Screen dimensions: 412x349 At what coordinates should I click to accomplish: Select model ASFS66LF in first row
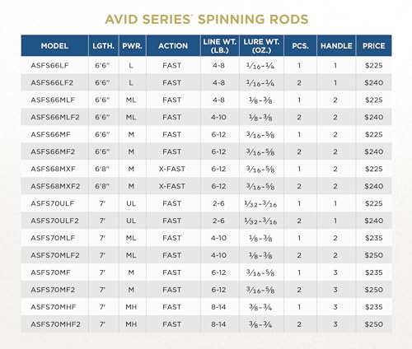[49, 66]
